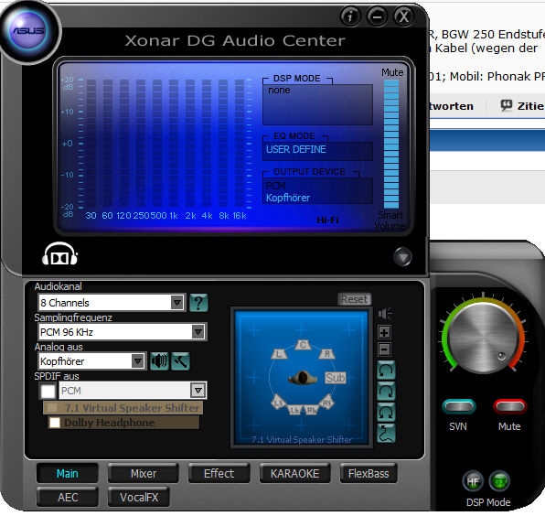Click the speaker volume icon above the plus button
545x516 pixels.
tap(385, 314)
